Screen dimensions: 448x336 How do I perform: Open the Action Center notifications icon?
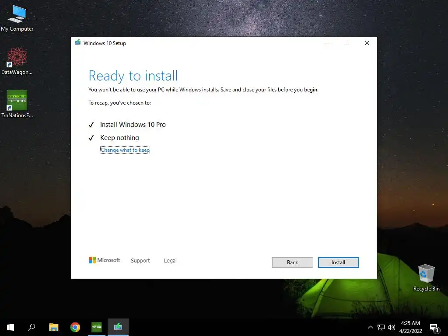[x=434, y=327]
